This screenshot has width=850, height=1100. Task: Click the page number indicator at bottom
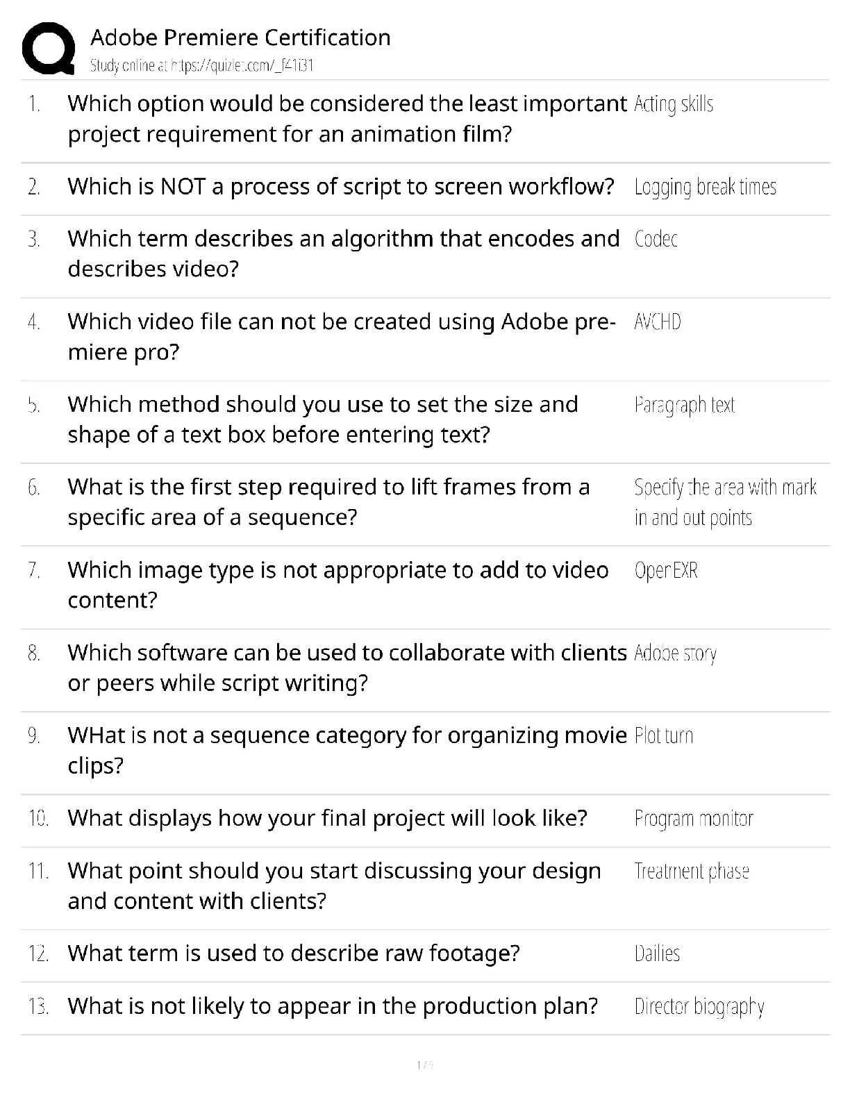424,1065
